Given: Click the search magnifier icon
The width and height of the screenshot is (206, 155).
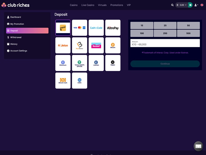Looking at the screenshot, I should pyautogui.click(x=172, y=5).
